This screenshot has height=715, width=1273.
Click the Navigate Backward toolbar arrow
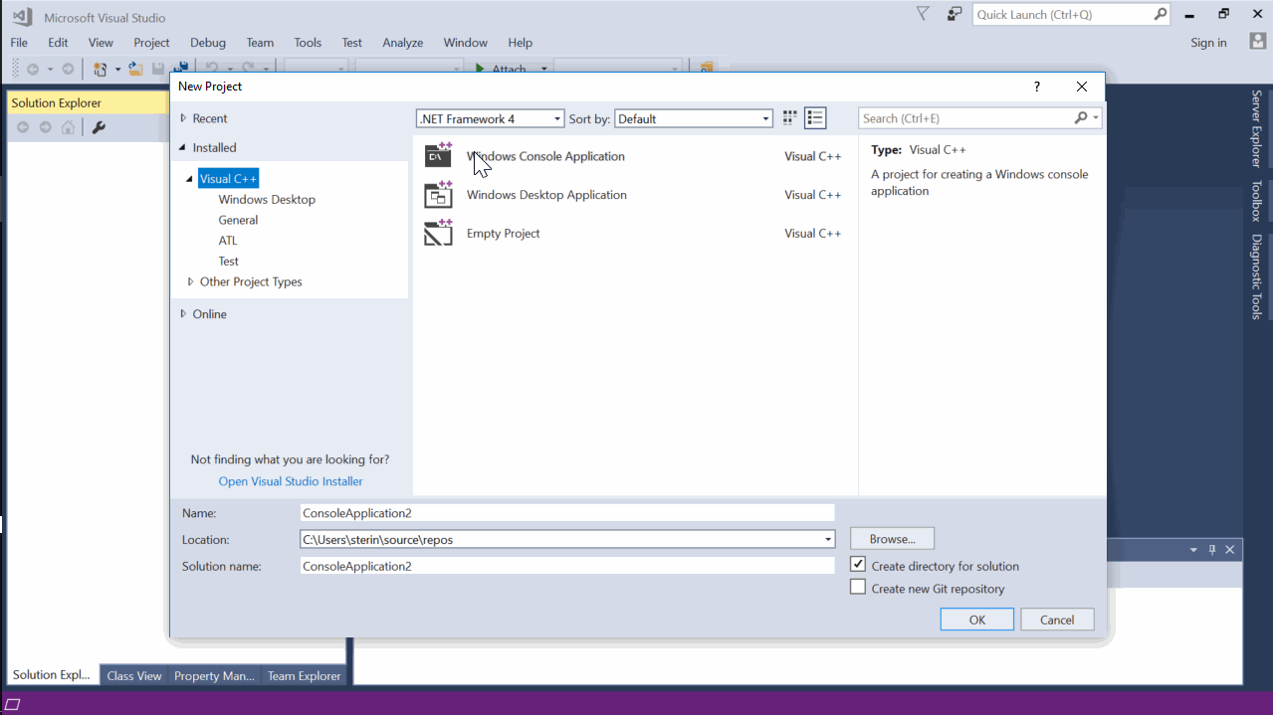click(x=33, y=69)
